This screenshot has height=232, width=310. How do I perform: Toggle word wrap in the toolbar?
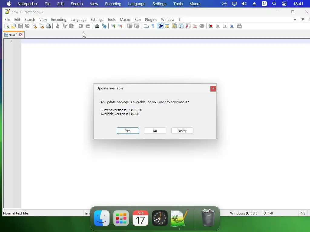coord(146,26)
